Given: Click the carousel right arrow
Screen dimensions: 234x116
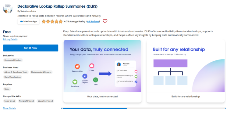Looking at the screenshot, I should pos(225,108).
